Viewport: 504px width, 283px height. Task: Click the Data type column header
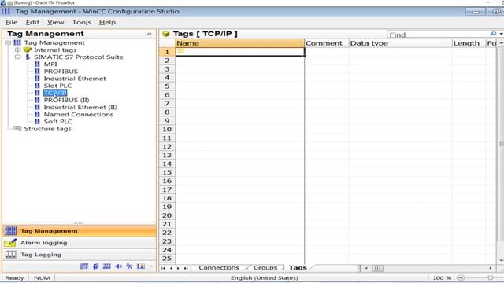(401, 43)
